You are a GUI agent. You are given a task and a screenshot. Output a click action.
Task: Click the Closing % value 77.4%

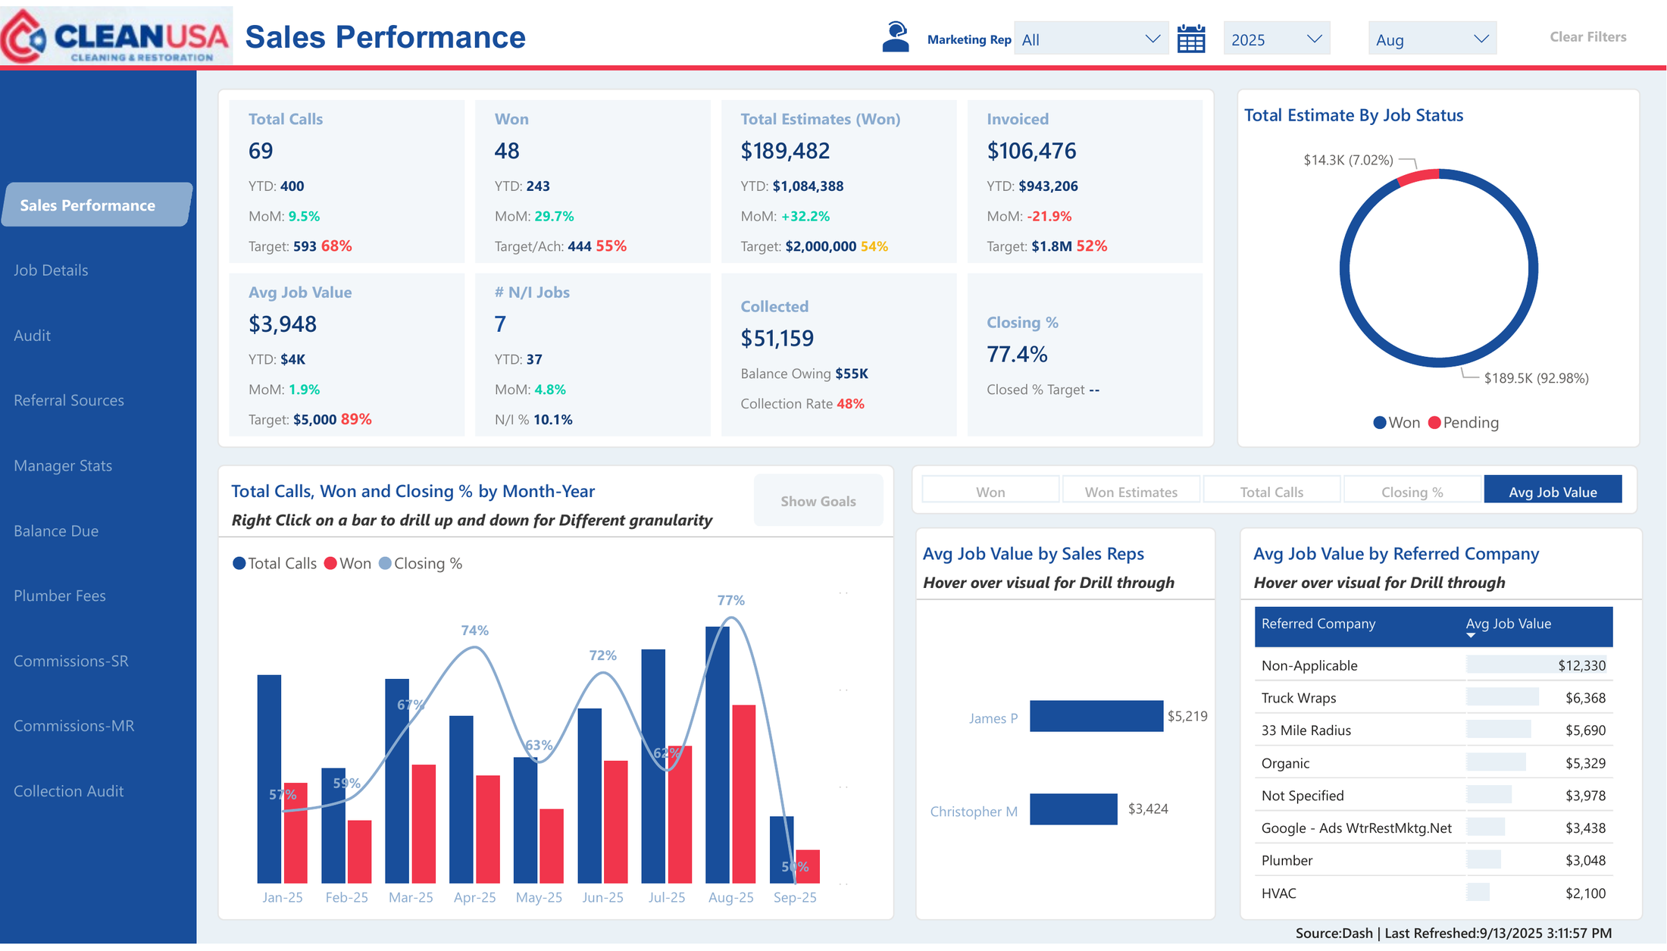pyautogui.click(x=1017, y=354)
